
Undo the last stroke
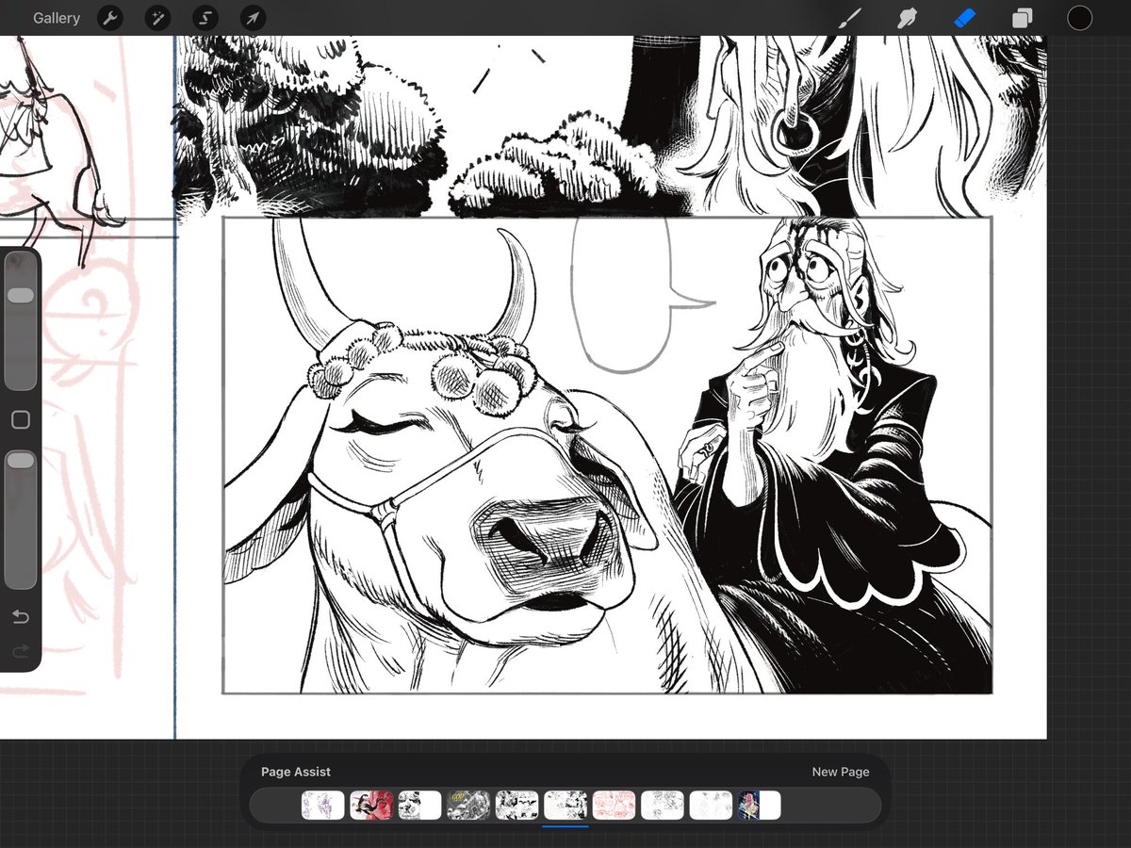pos(21,617)
